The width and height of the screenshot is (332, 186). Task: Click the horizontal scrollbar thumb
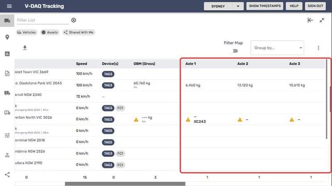[125, 184]
